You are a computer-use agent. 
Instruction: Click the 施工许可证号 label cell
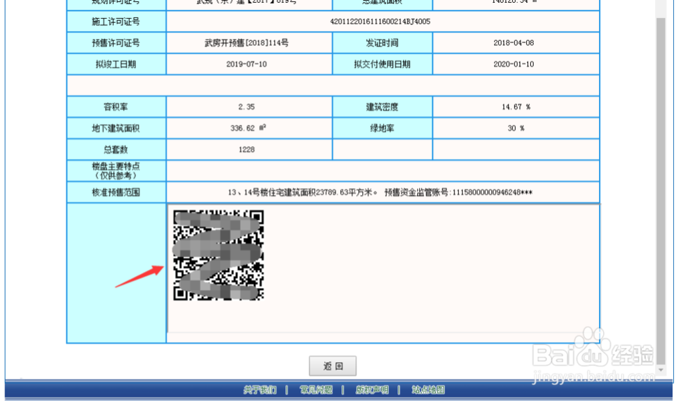117,22
